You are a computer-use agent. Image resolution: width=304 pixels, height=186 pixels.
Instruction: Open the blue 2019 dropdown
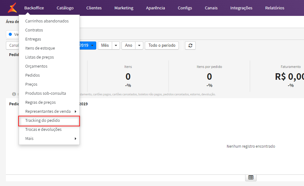click(88, 45)
